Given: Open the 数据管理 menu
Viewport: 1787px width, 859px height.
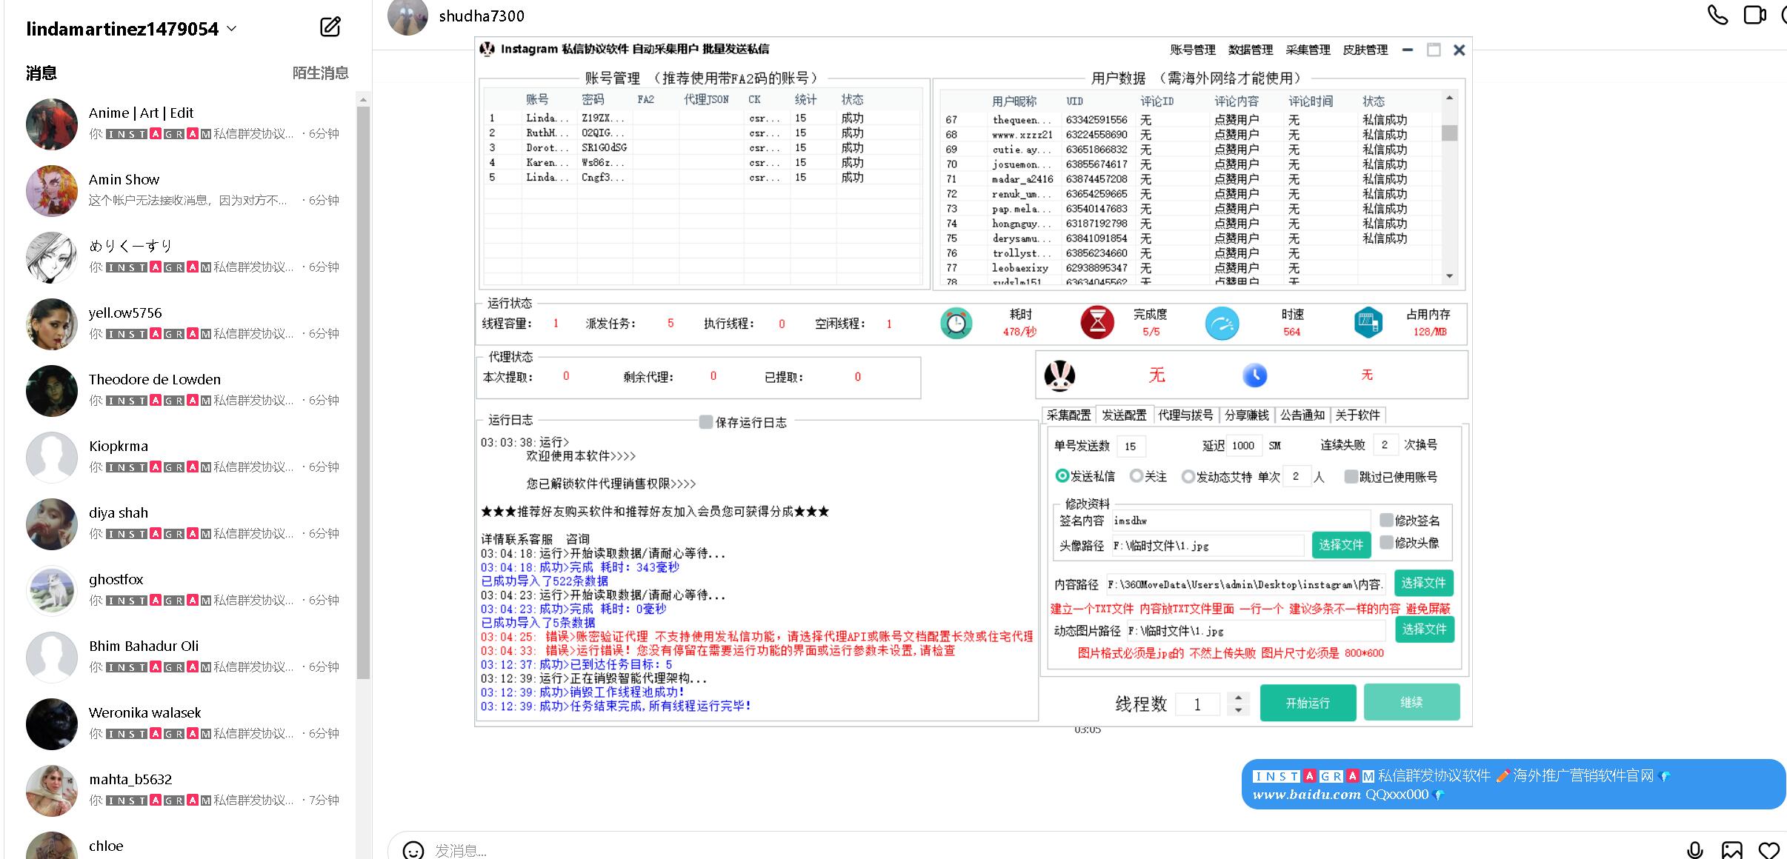Looking at the screenshot, I should pyautogui.click(x=1250, y=50).
